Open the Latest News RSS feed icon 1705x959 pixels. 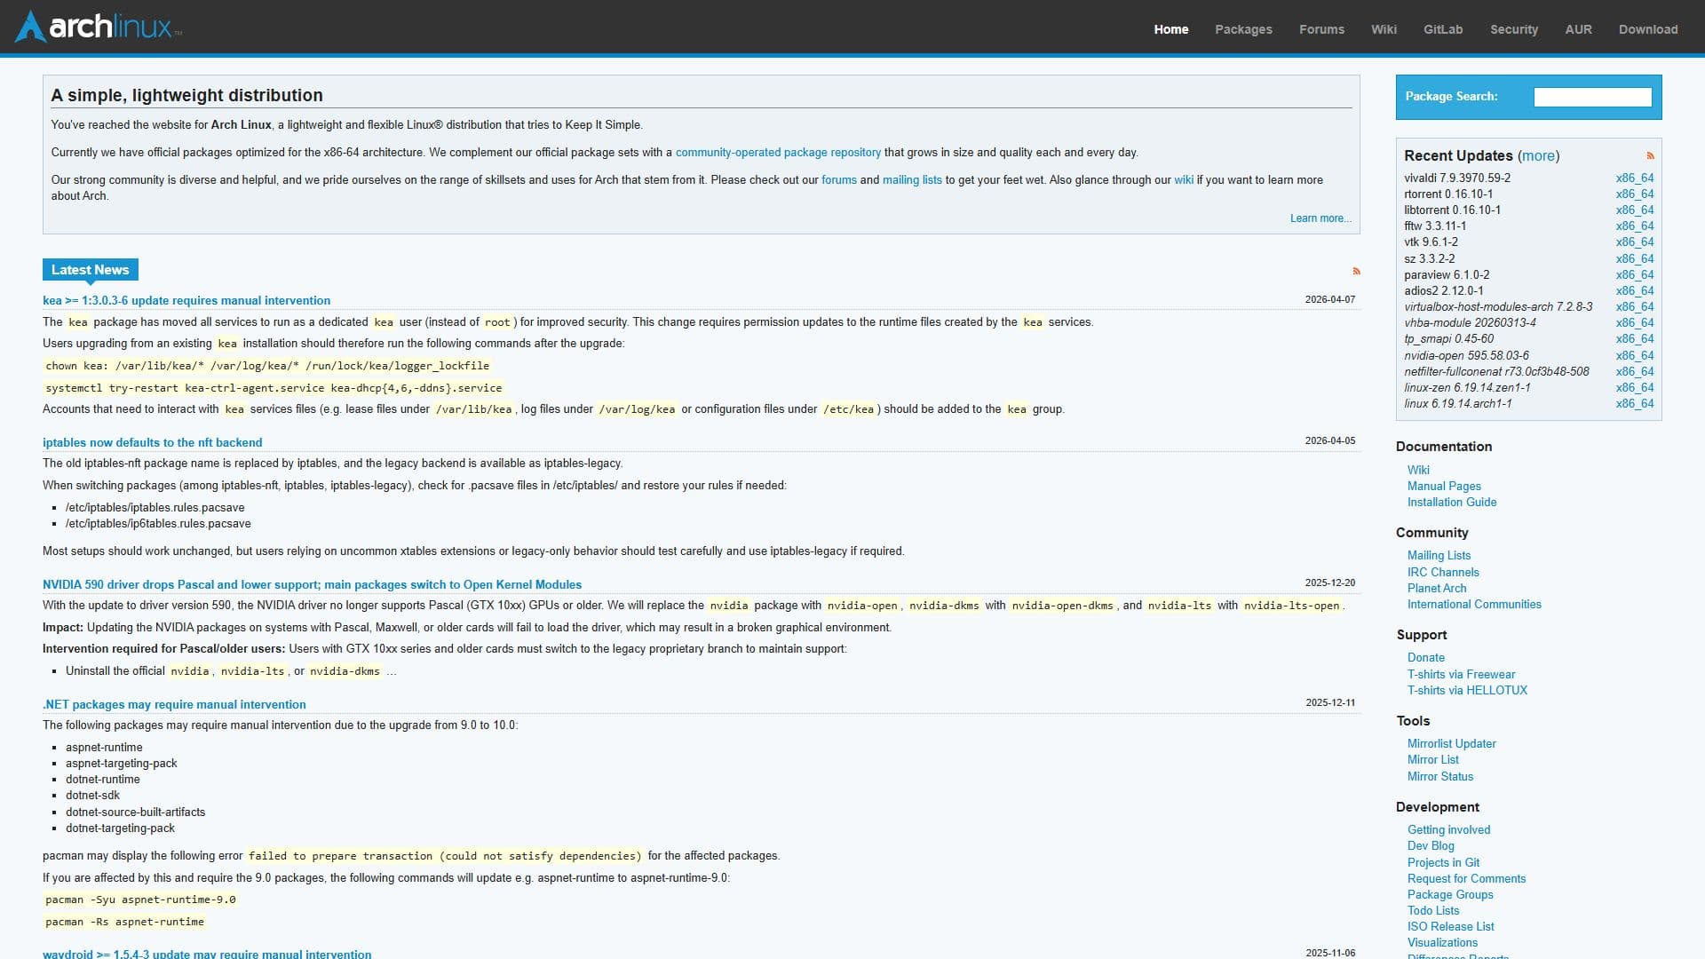point(1356,272)
